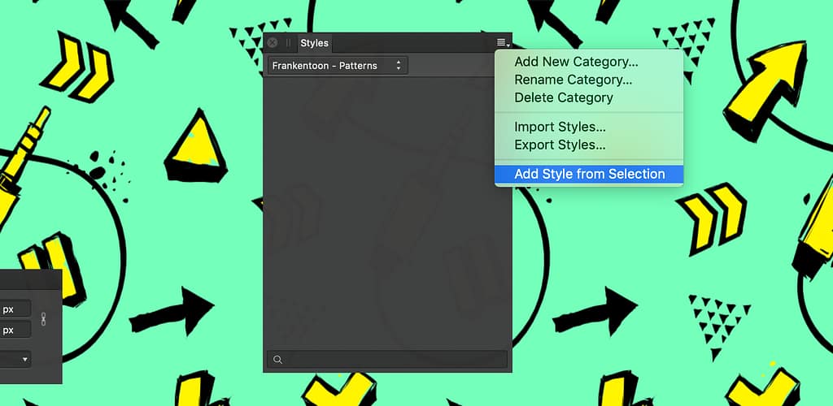
Task: Click the upper px value field
Action: [15, 309]
